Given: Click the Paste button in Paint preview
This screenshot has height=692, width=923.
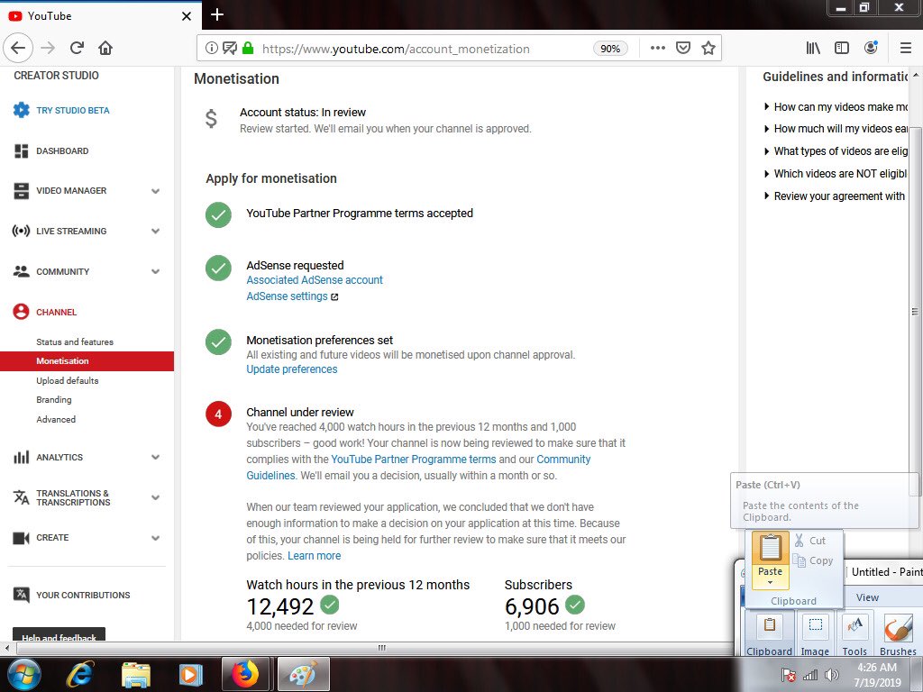Looking at the screenshot, I should click(770, 560).
